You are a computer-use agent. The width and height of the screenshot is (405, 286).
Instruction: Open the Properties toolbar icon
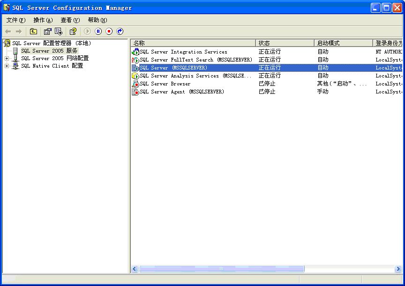47,31
